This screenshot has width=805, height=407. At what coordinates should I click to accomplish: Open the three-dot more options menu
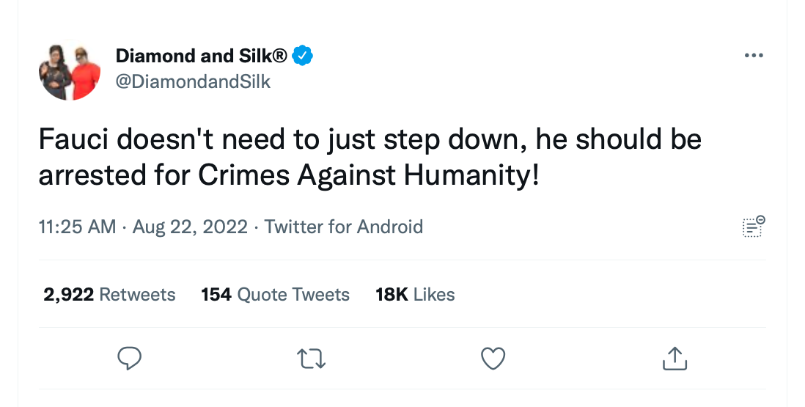754,56
